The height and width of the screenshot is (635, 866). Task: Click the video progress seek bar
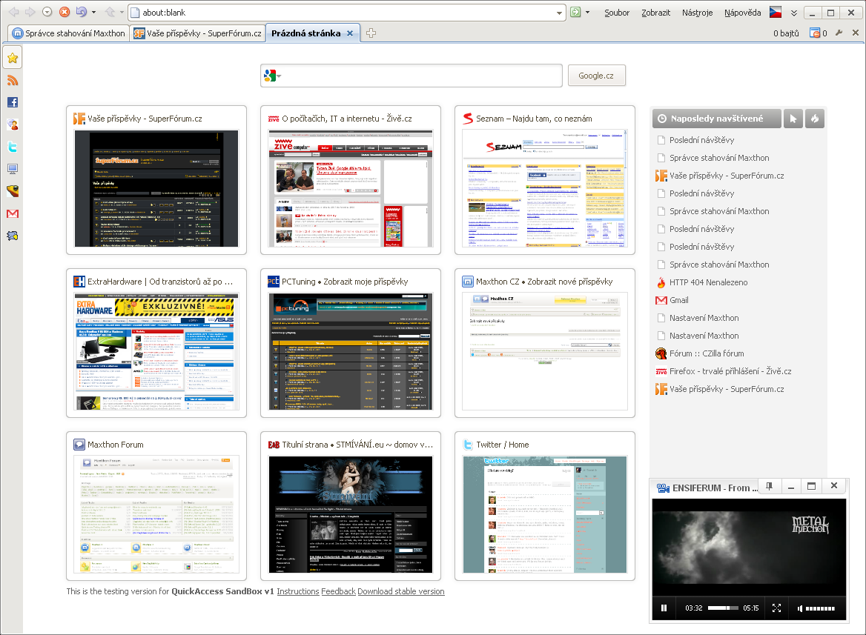[723, 608]
